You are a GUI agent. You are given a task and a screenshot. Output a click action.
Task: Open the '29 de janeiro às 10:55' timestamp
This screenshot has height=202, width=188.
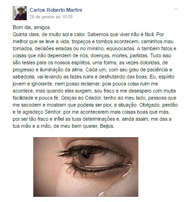point(51,17)
